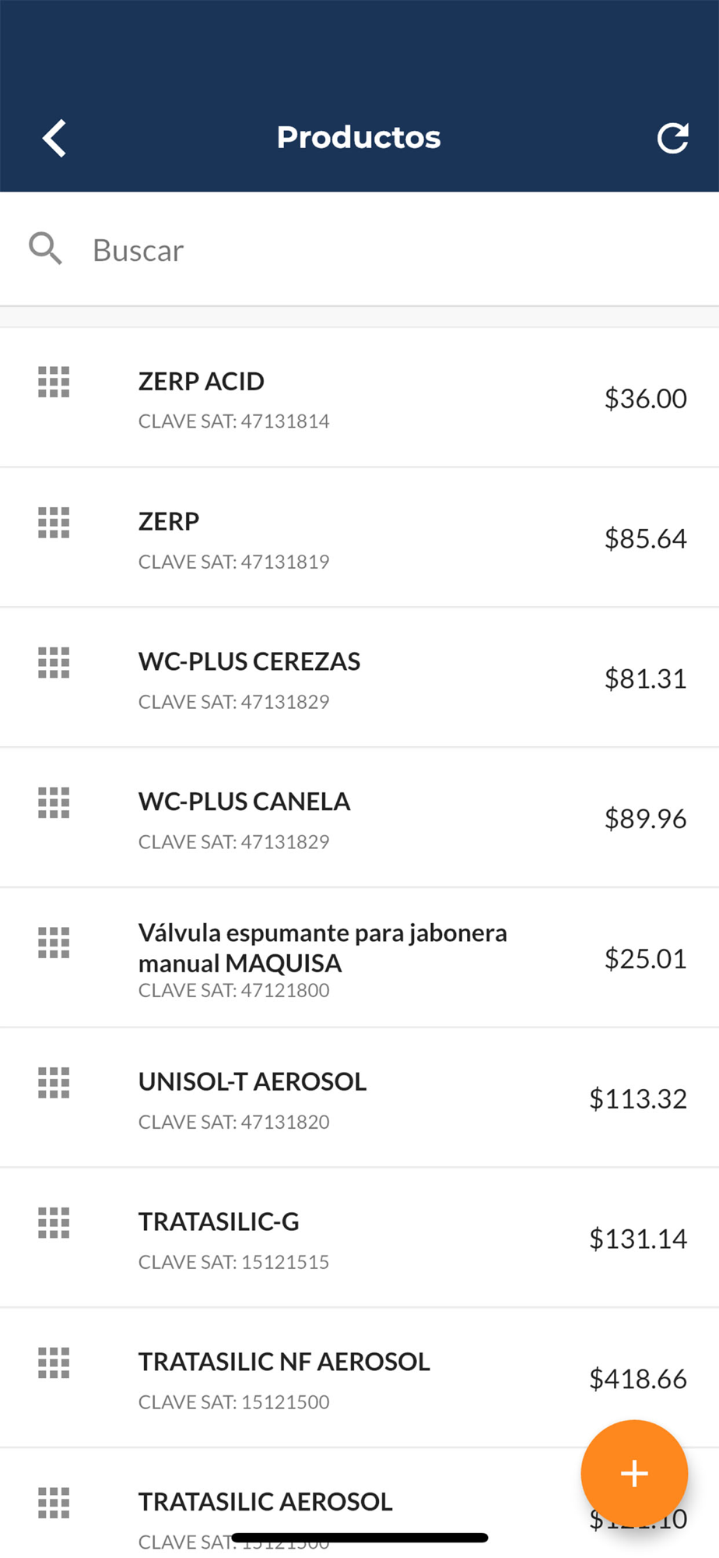The height and width of the screenshot is (1558, 719).
Task: Select the $85.64 price of ZERP
Action: coord(645,538)
